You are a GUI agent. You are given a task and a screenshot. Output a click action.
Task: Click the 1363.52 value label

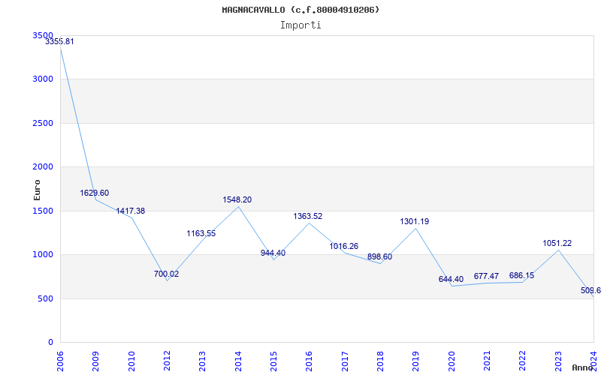(308, 217)
